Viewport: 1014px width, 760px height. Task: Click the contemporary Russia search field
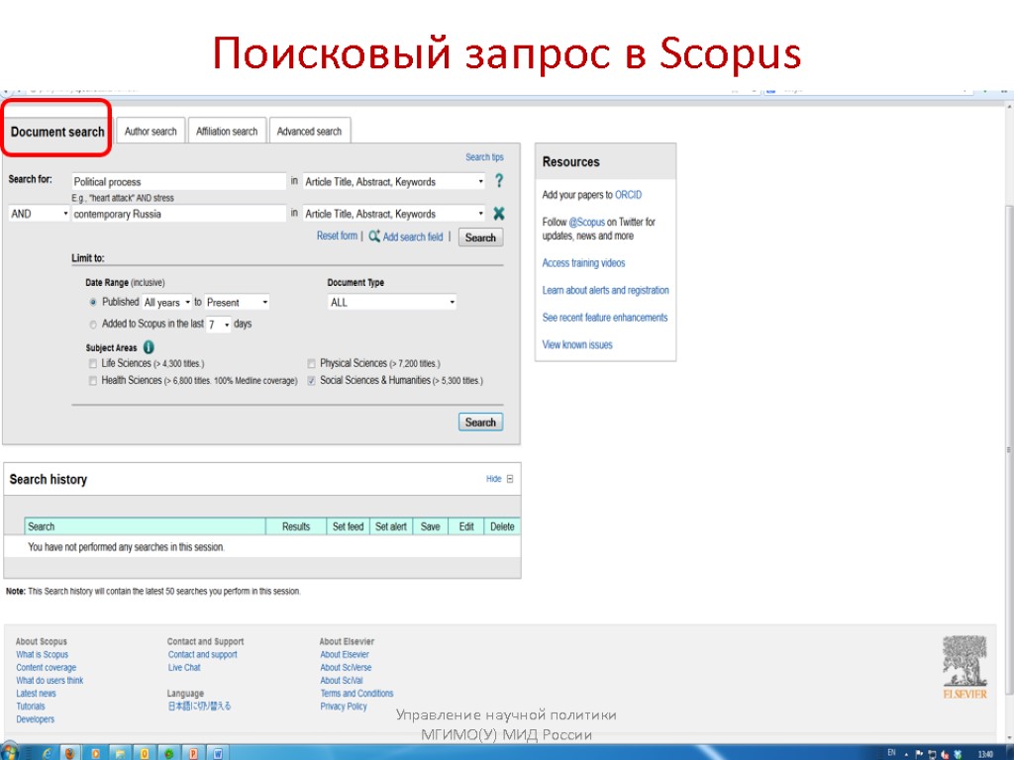[178, 214]
